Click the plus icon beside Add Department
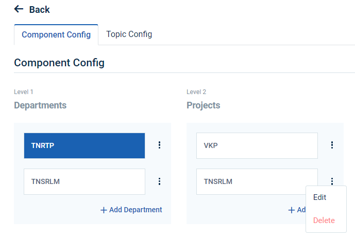The width and height of the screenshot is (355, 240). point(104,210)
